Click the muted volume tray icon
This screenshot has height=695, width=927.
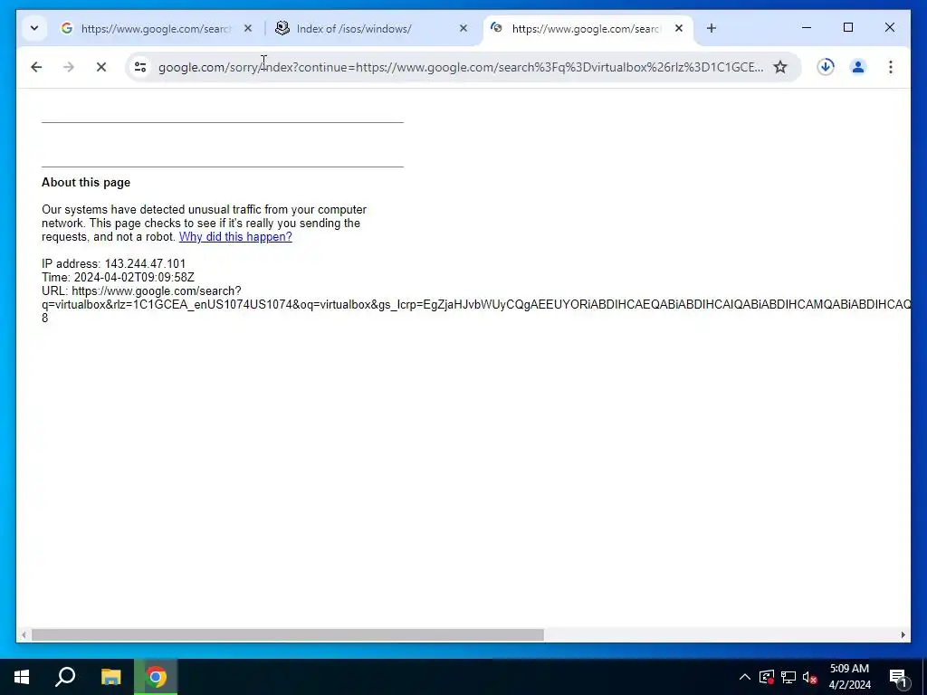[x=809, y=677]
